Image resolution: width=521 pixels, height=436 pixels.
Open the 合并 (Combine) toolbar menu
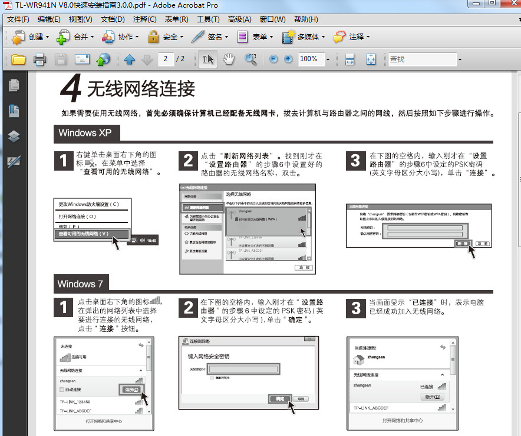[x=75, y=37]
